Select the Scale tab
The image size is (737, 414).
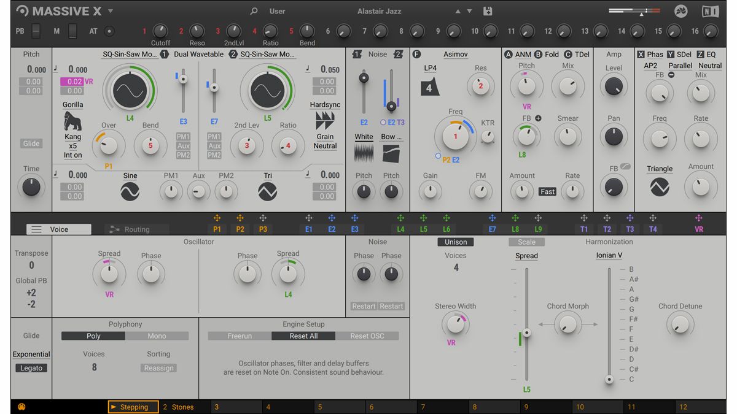coord(526,242)
